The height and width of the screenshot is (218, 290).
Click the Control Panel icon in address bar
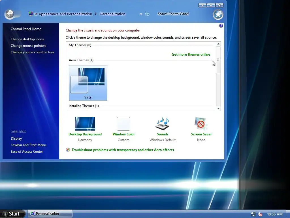click(31, 14)
